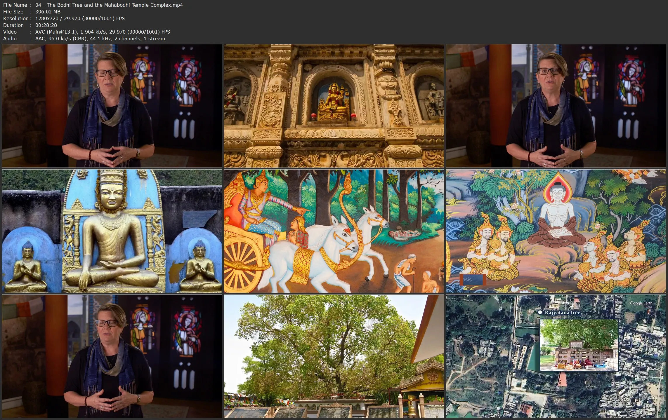Click the inset photo of monks under the tree on the map
The width and height of the screenshot is (668, 420).
click(579, 345)
